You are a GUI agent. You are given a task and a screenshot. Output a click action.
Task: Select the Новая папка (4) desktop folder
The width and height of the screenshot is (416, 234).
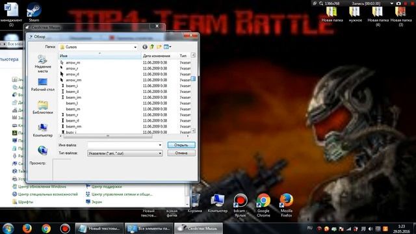378,16
